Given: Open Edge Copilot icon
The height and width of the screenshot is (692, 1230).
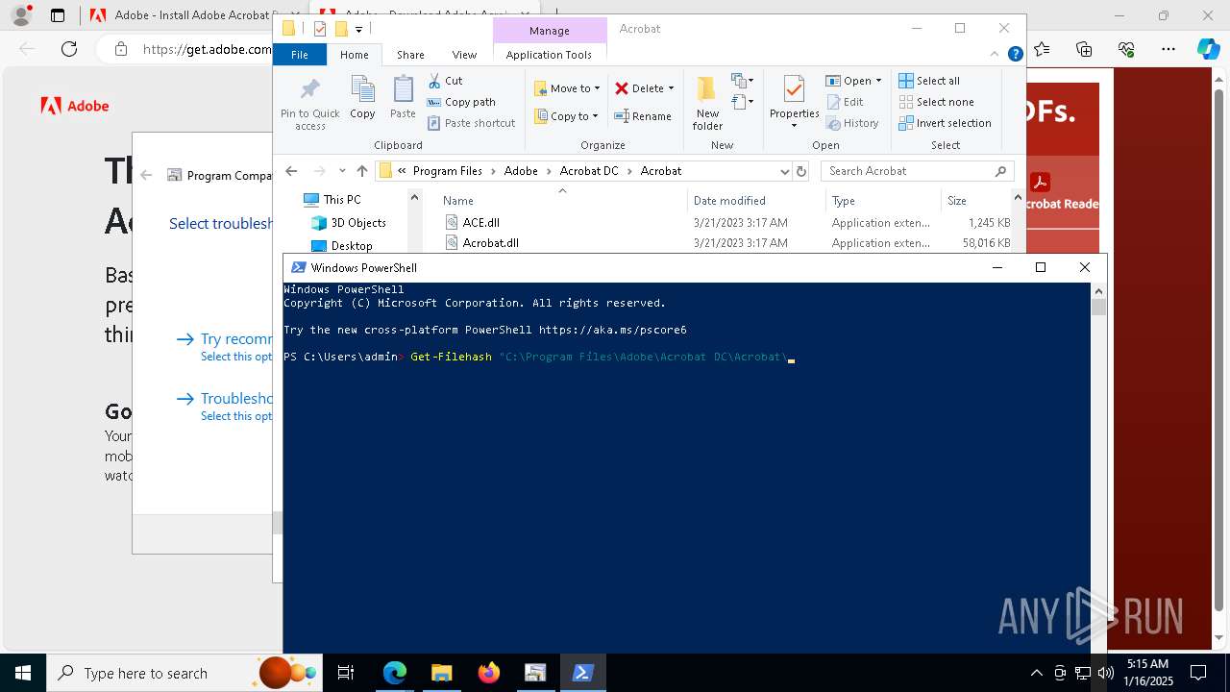Looking at the screenshot, I should [1208, 49].
